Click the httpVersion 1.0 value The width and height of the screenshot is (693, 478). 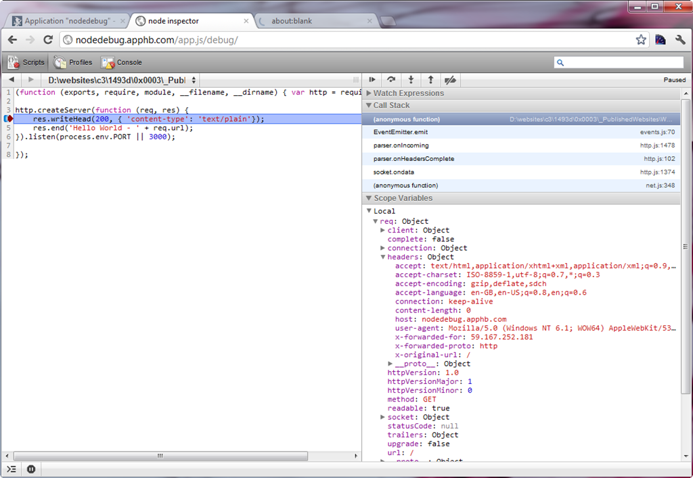point(451,373)
